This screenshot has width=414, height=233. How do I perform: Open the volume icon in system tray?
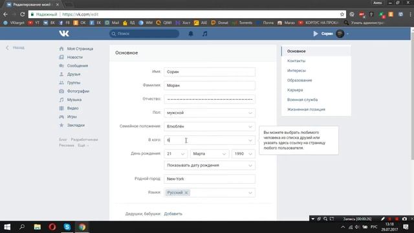[357, 227]
